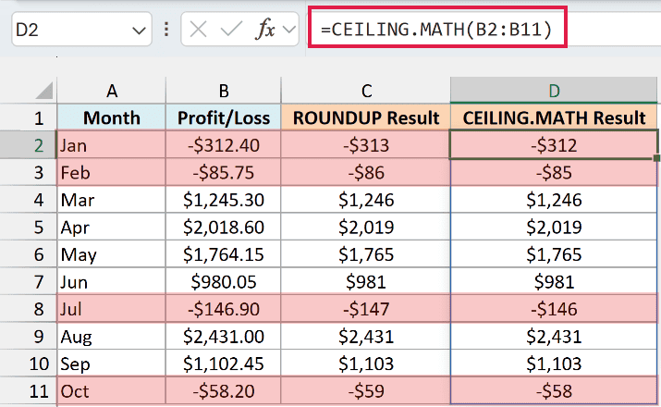The width and height of the screenshot is (661, 407).
Task: Click cell with -$312.40
Action: point(224,145)
